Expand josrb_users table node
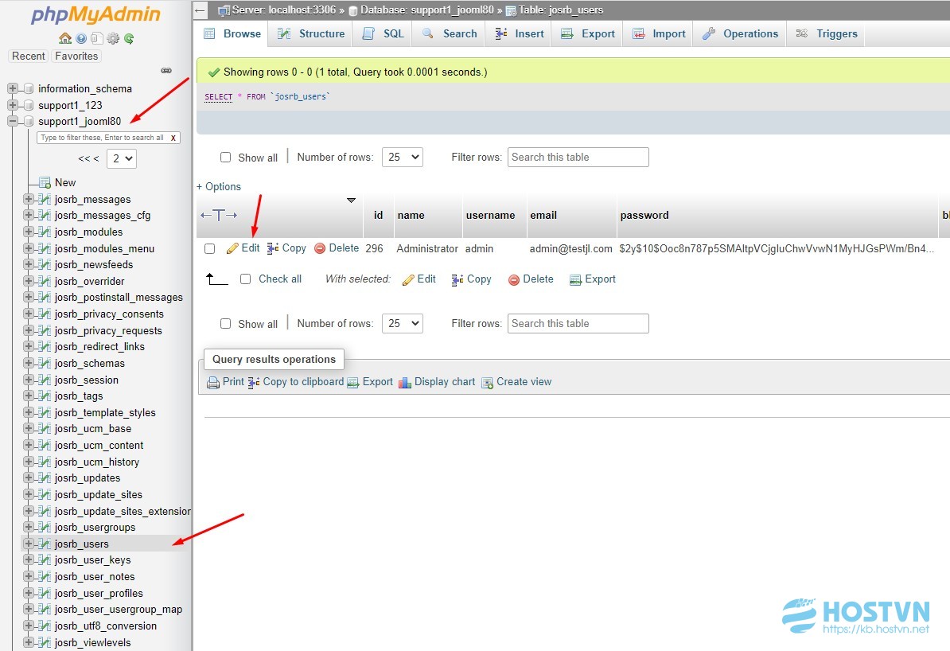The width and height of the screenshot is (950, 651). pos(28,543)
